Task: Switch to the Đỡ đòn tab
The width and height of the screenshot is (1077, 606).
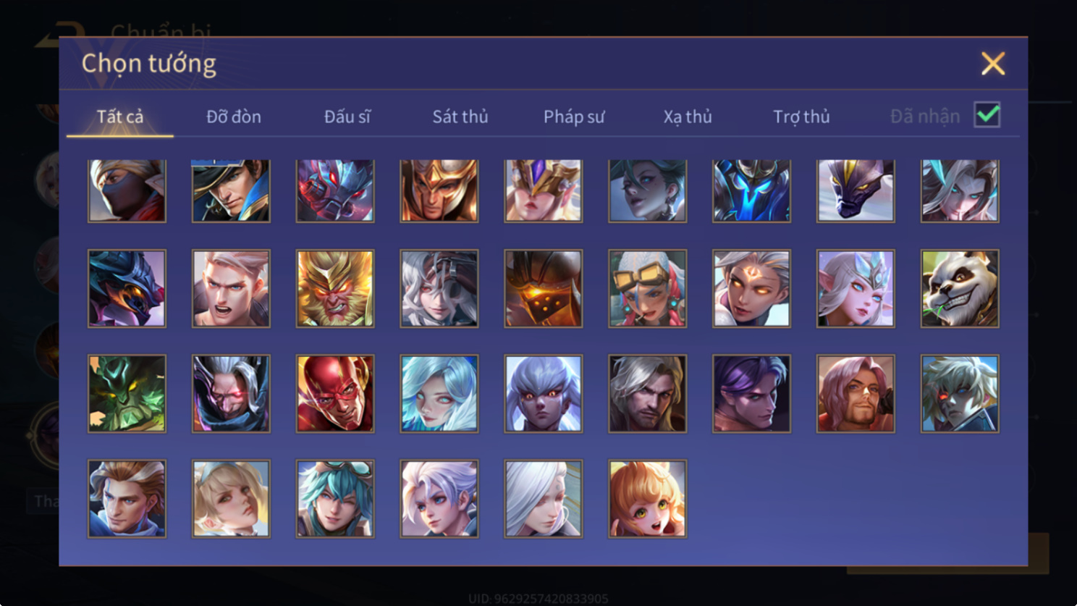Action: pos(233,117)
